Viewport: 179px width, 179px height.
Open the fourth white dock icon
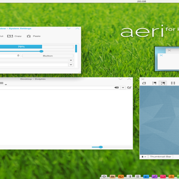point(129,177)
